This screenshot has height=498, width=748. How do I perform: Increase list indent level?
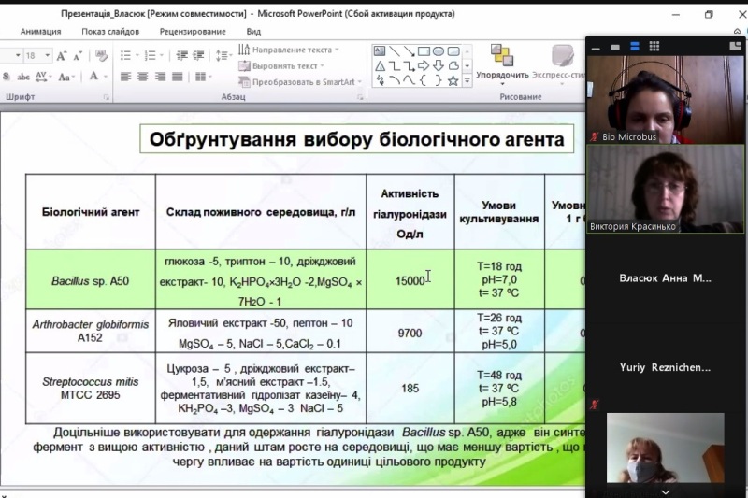[x=198, y=56]
